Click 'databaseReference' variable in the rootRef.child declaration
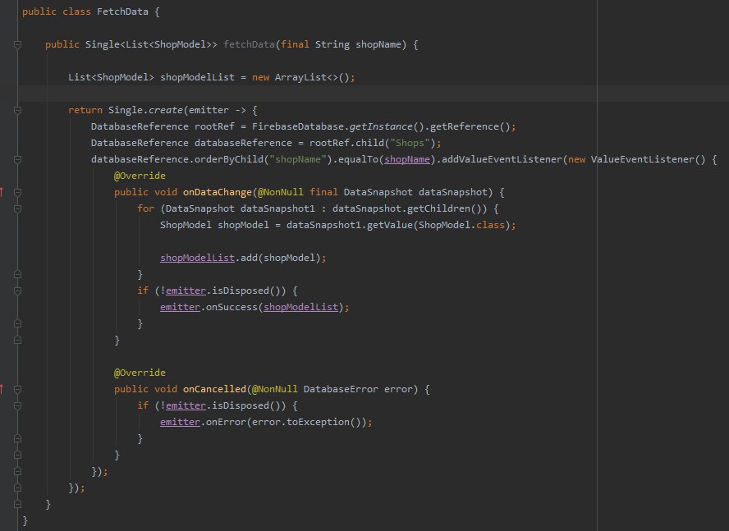This screenshot has width=729, height=531. pos(243,143)
